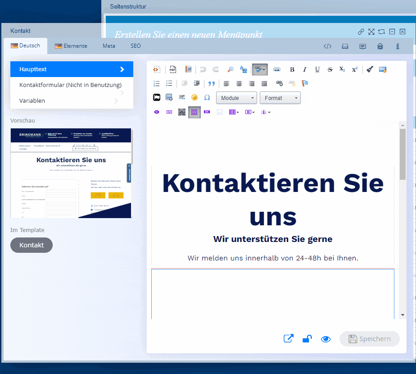Insert a smiley from the toolbar
Screen dimensions: 416x374
pyautogui.click(x=194, y=97)
